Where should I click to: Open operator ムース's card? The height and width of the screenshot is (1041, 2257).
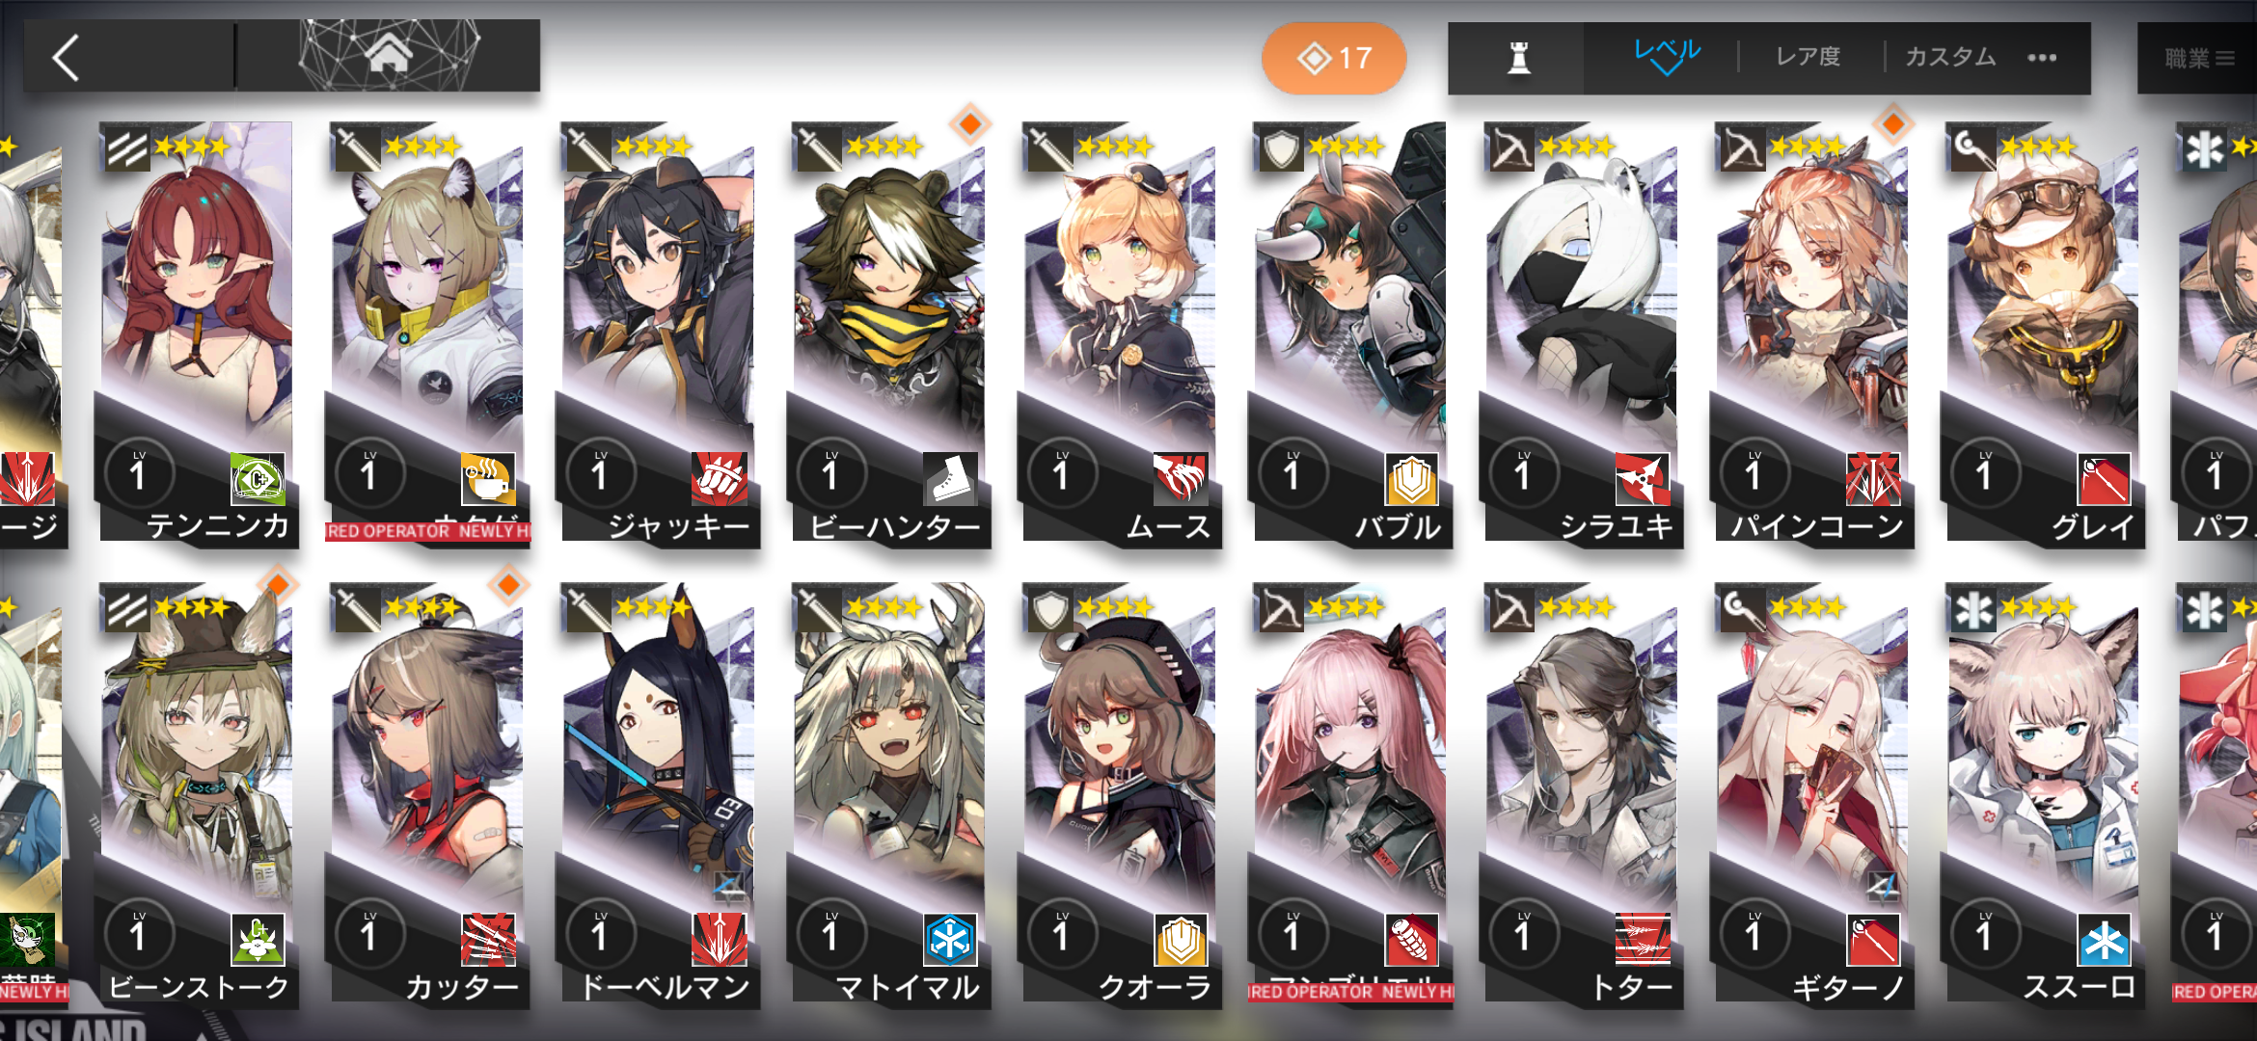tap(1119, 333)
